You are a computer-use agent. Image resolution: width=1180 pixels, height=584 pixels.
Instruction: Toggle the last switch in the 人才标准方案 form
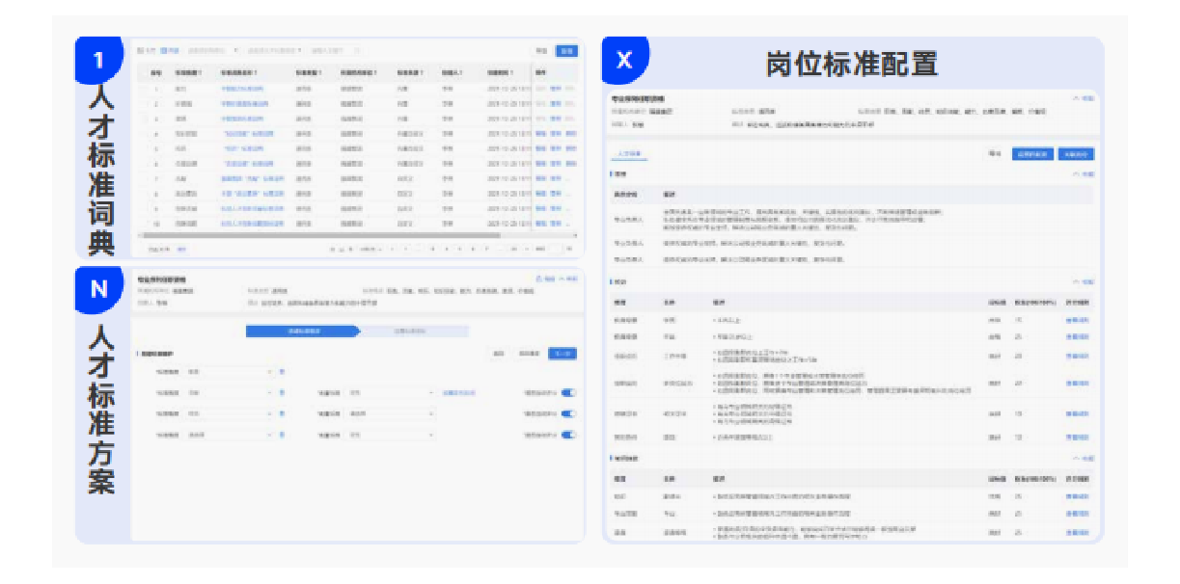coord(569,435)
